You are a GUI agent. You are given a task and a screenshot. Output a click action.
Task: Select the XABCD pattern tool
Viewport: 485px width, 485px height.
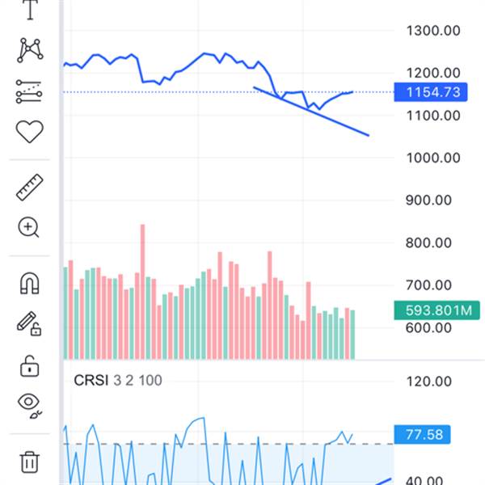(x=30, y=50)
